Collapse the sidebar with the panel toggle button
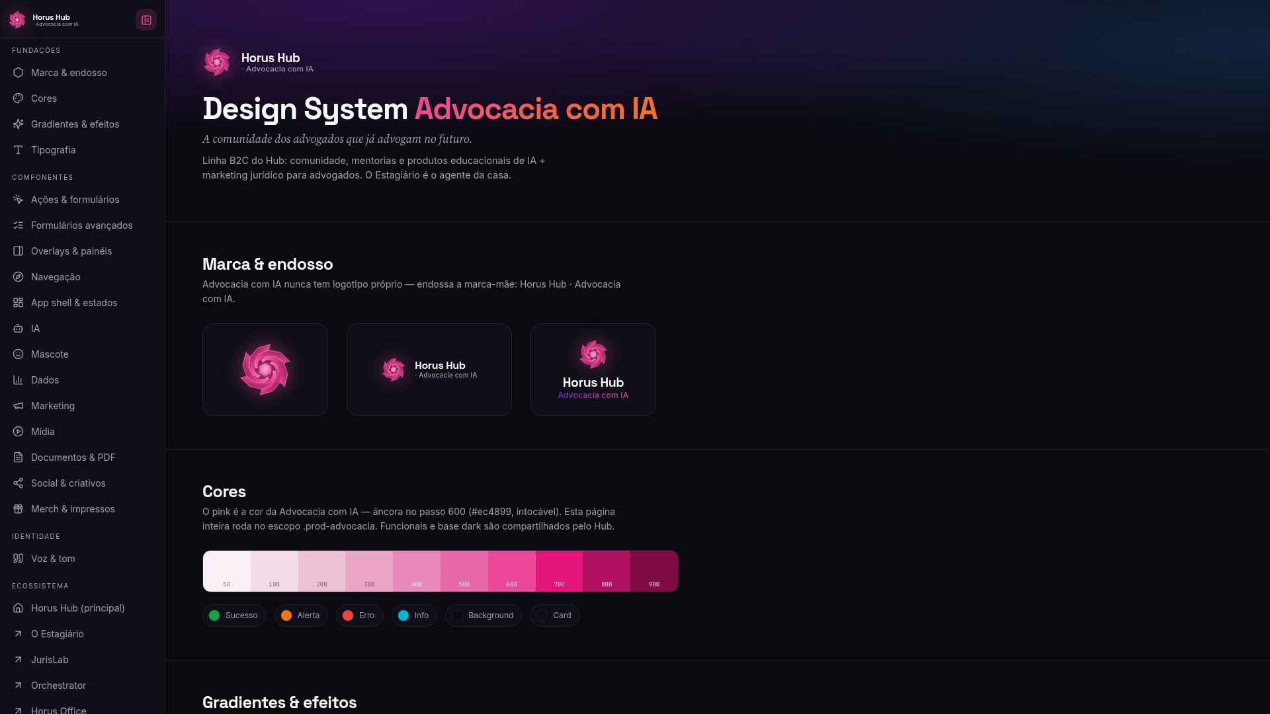 pyautogui.click(x=146, y=20)
